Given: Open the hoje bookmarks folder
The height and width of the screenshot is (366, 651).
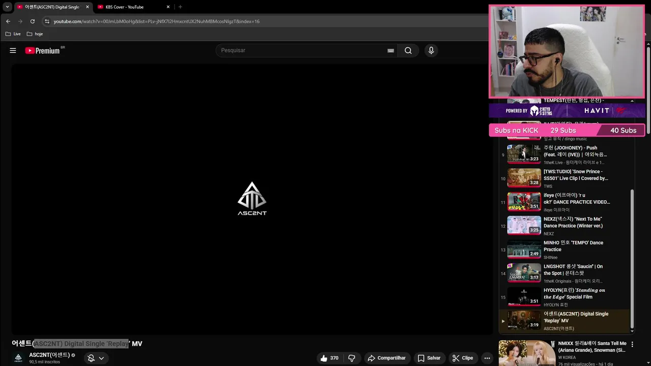Looking at the screenshot, I should point(35,34).
